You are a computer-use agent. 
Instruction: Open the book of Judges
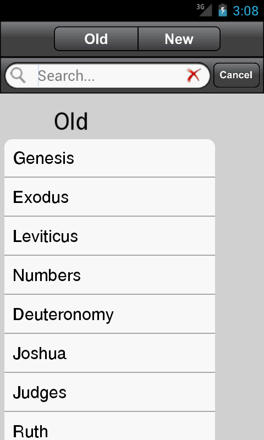[x=109, y=392]
